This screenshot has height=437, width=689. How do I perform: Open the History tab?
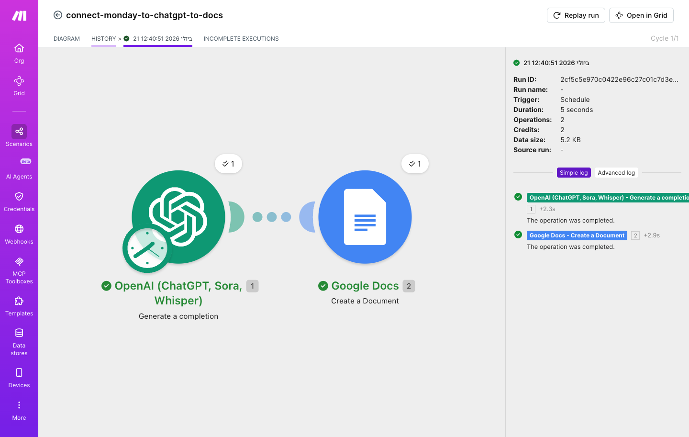point(104,39)
